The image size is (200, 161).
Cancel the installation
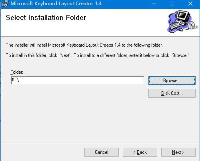pos(102,152)
